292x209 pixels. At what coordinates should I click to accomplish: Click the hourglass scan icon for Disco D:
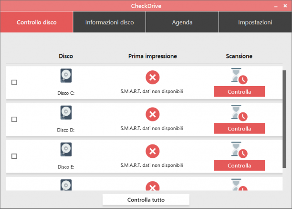(x=239, y=113)
